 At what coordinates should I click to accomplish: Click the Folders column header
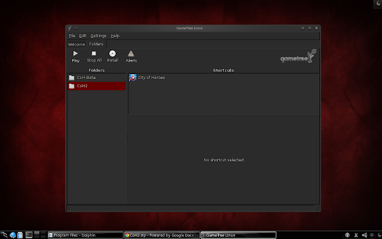[97, 71]
